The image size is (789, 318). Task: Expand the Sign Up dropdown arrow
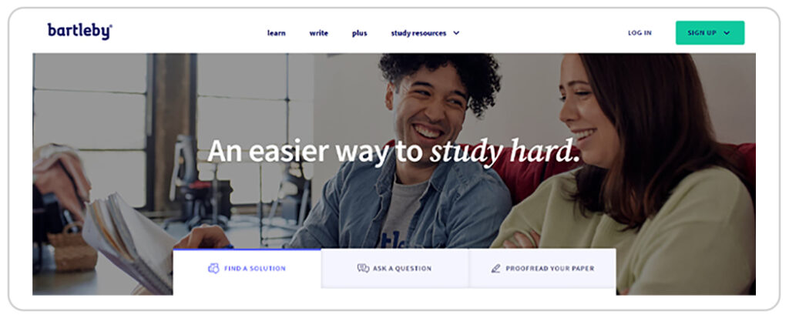(727, 33)
